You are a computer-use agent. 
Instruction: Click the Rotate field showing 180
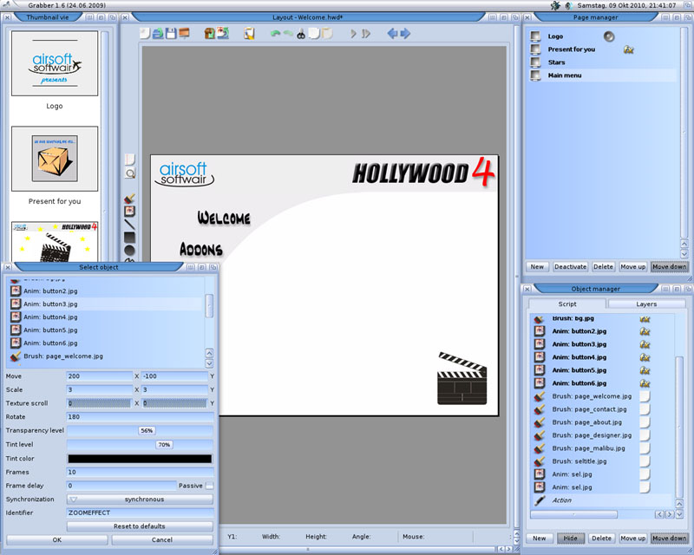click(x=140, y=417)
